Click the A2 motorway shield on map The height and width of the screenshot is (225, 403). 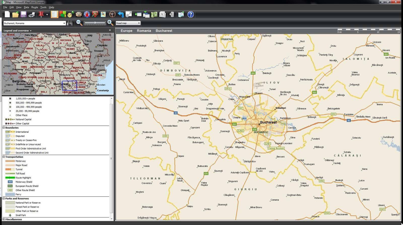[x=349, y=120]
